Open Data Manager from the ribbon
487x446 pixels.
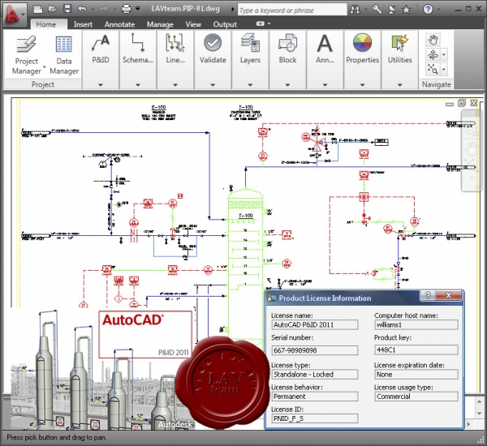(64, 55)
